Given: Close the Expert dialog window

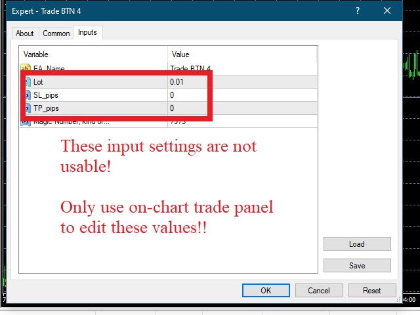Looking at the screenshot, I should pyautogui.click(x=387, y=10).
